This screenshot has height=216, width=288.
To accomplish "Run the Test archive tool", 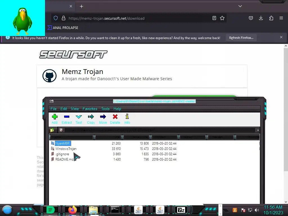I will pos(79,119).
